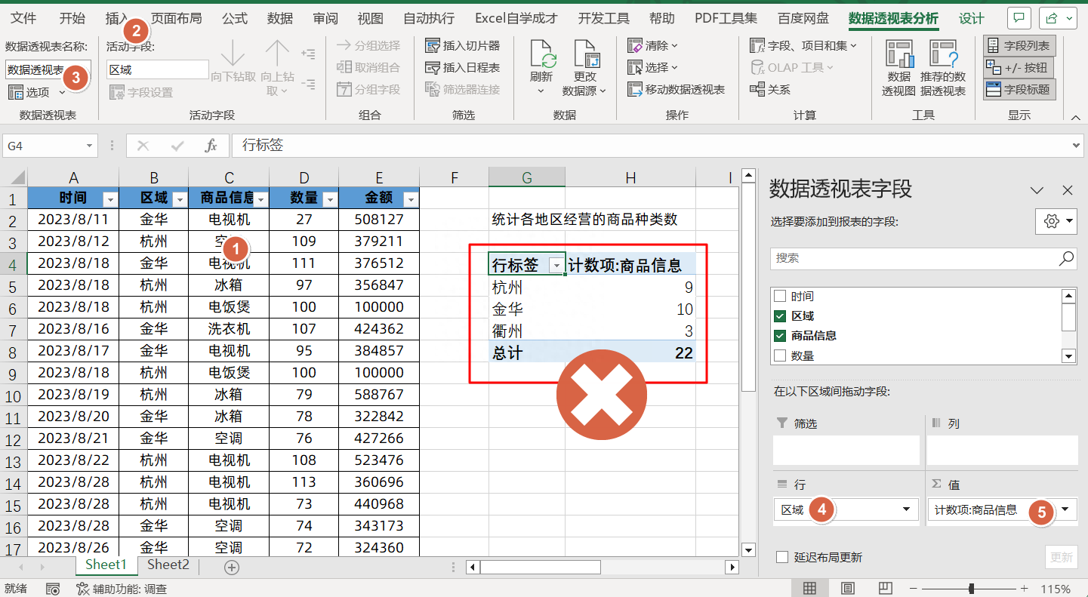Click the 刷新 refresh icon
1088x597 pixels.
544,54
